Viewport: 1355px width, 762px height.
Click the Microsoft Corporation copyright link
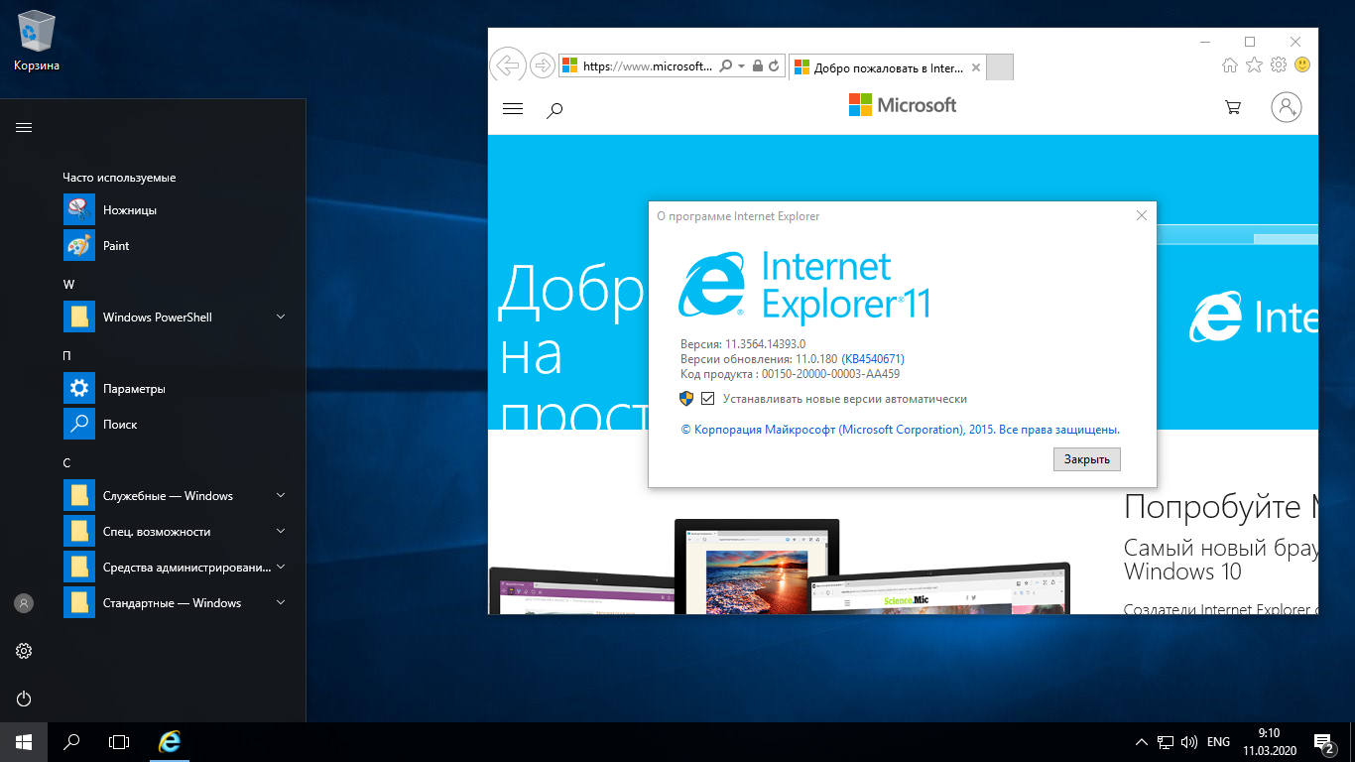click(x=900, y=430)
